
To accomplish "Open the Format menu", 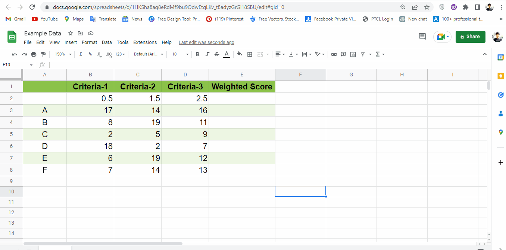I will click(x=89, y=42).
